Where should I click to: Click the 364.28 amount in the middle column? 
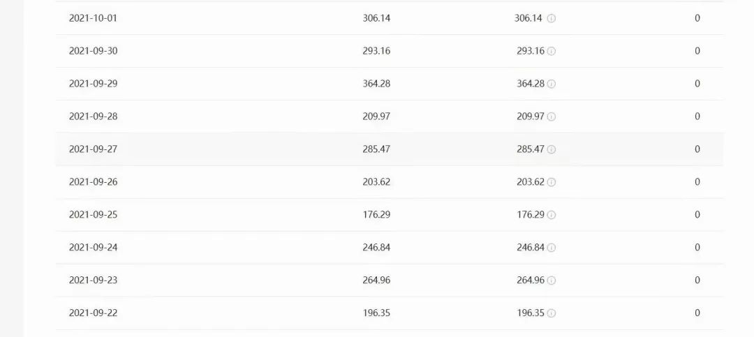tap(376, 84)
